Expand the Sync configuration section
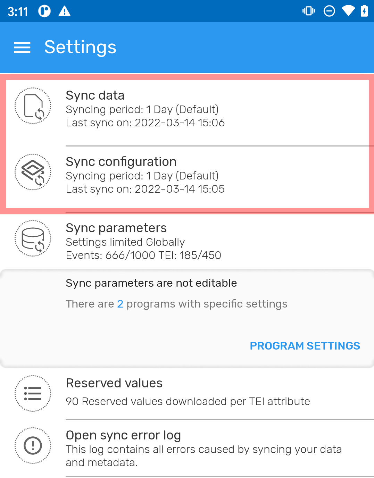 tap(187, 176)
